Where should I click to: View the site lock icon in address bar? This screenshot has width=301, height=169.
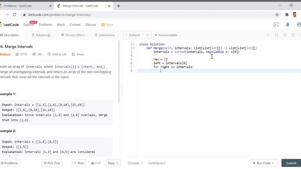coord(24,15)
